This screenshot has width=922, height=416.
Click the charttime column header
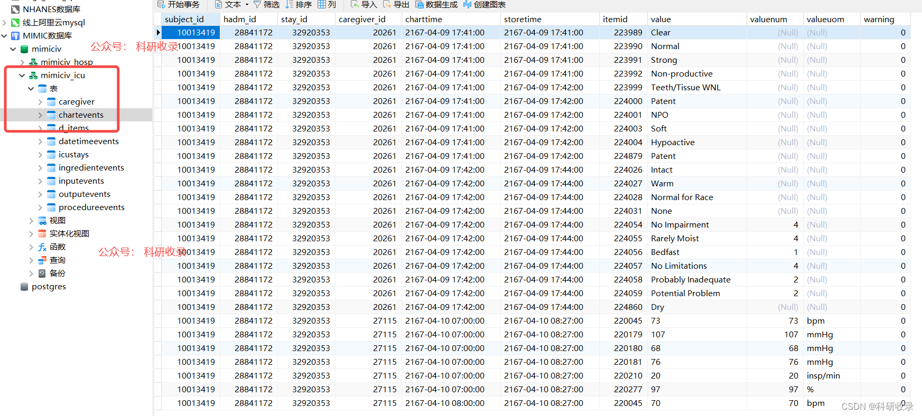click(x=451, y=19)
